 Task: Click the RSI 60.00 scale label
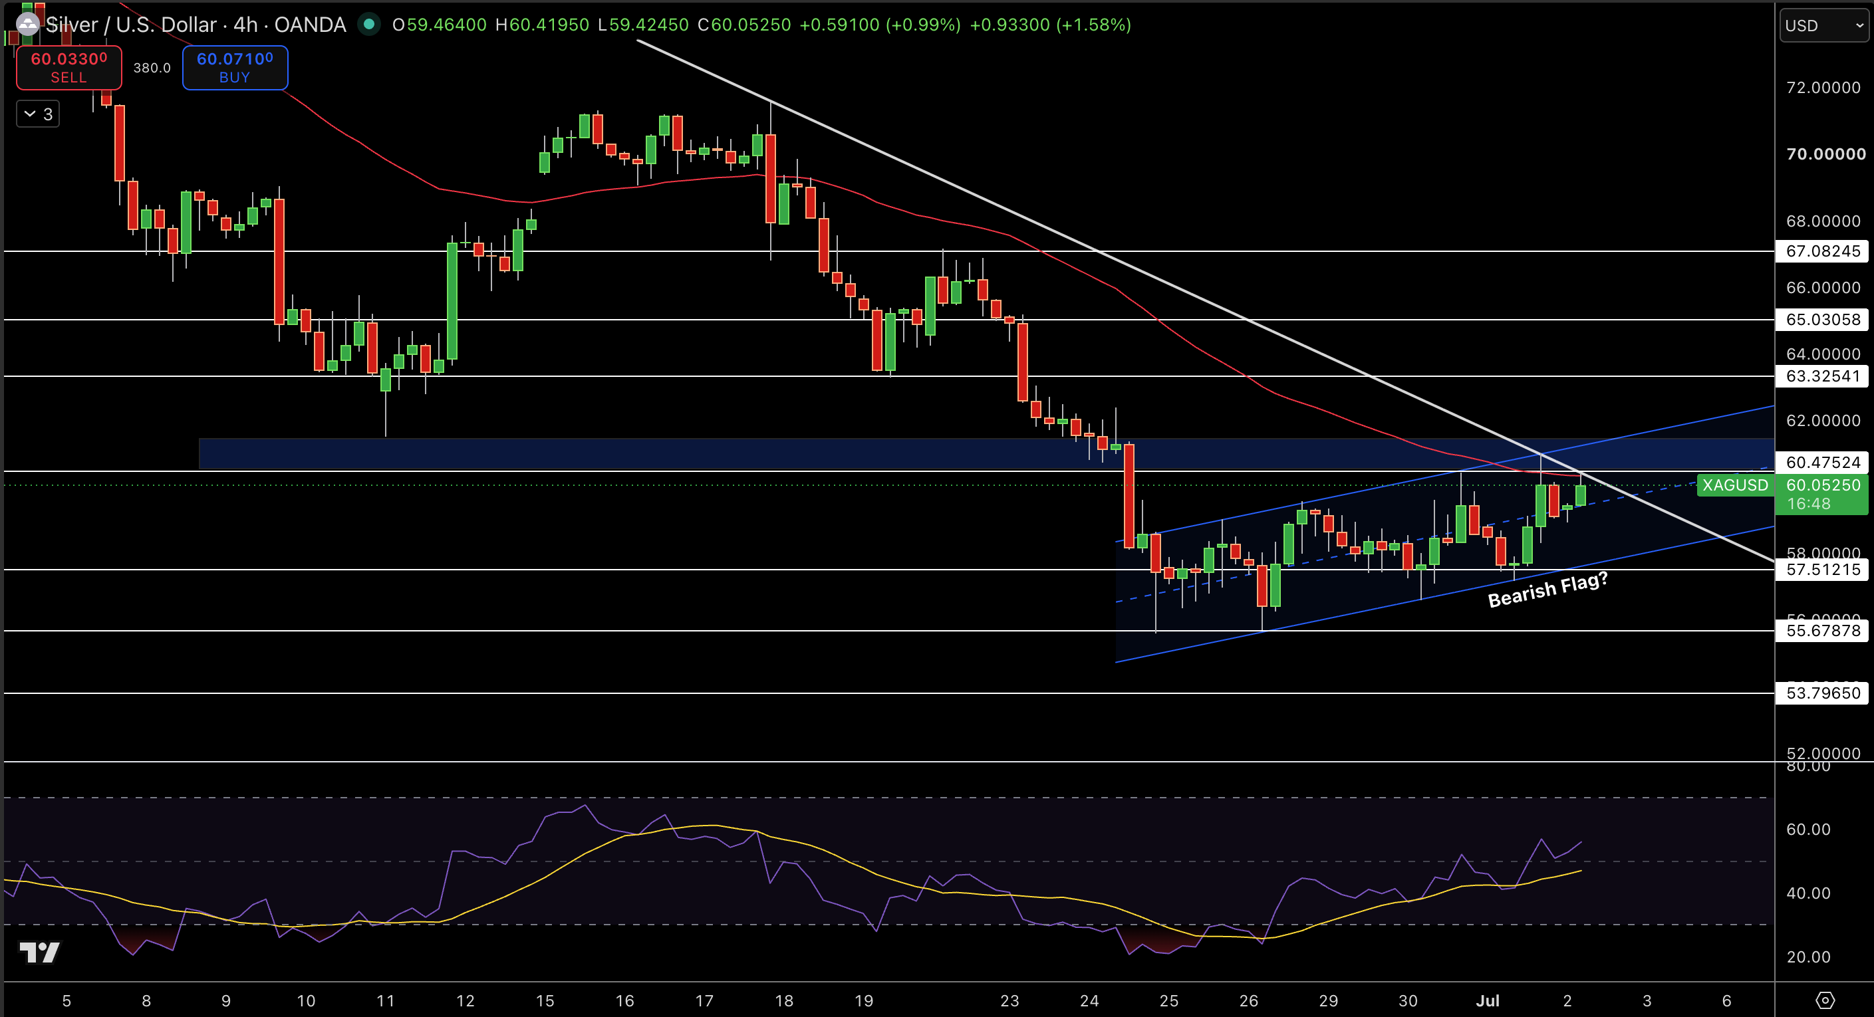point(1809,830)
